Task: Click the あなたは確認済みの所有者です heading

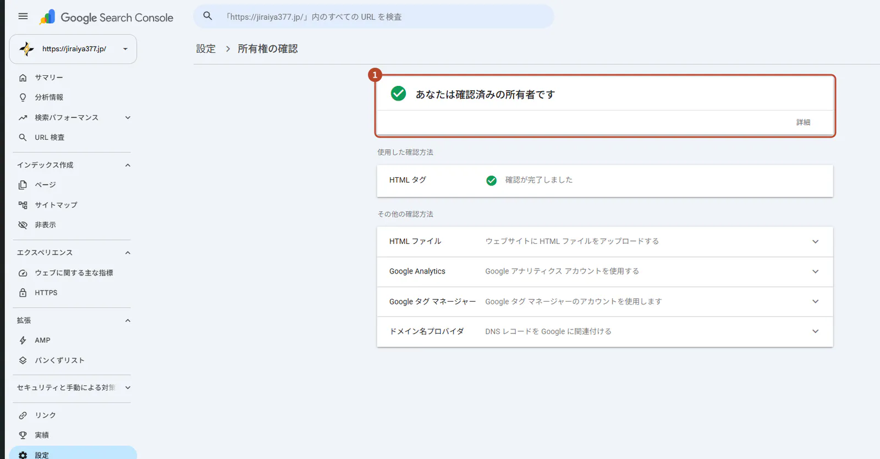Action: (x=485, y=95)
